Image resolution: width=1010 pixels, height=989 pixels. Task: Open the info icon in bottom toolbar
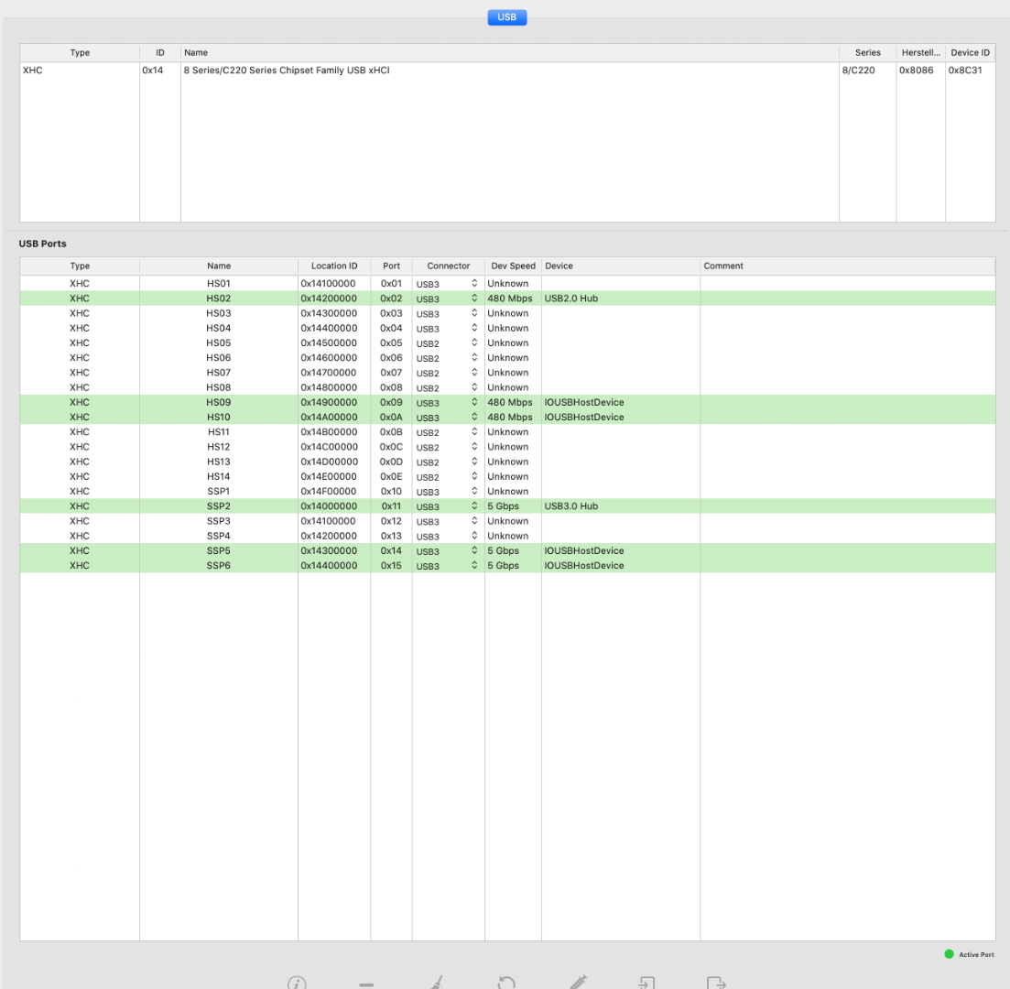297,983
